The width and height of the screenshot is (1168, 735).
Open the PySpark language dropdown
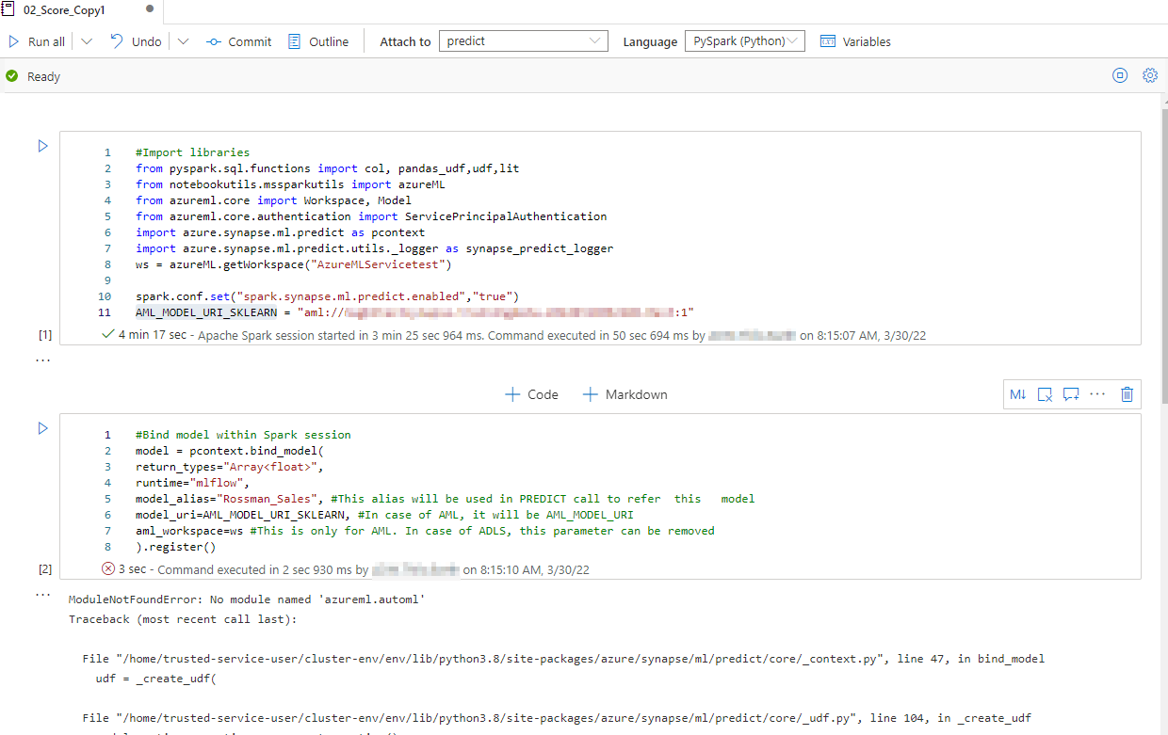(745, 41)
